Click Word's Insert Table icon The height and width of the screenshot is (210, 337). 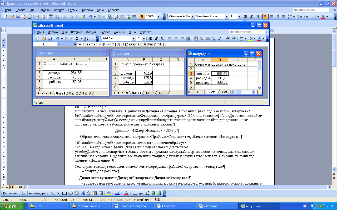point(122,16)
